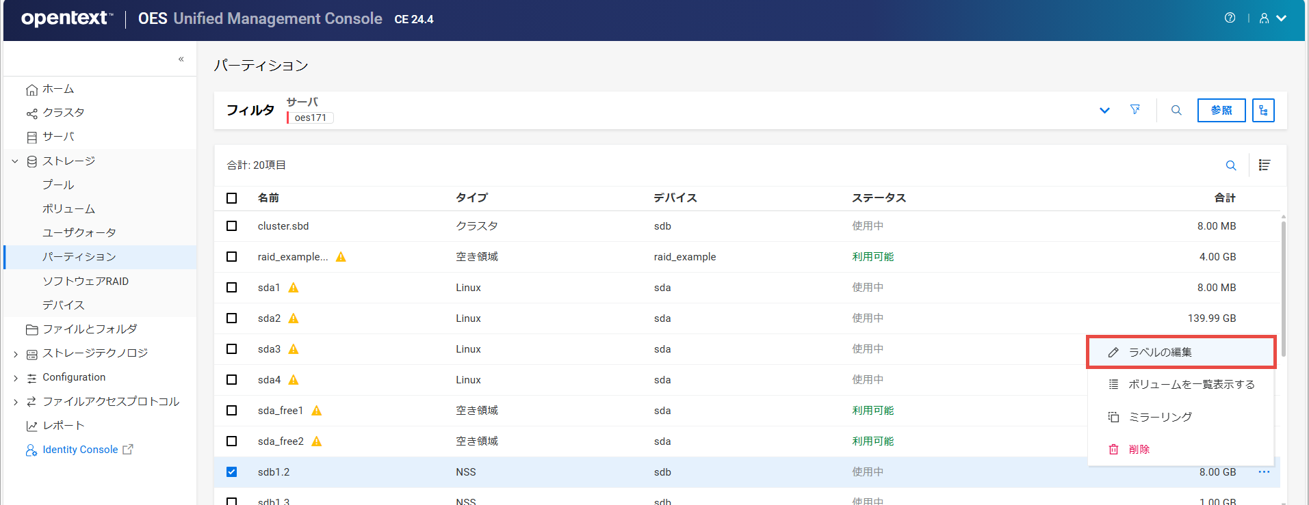The width and height of the screenshot is (1309, 505).
Task: Open the column list settings icon
Action: (x=1264, y=165)
